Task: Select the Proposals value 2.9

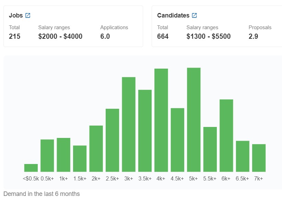Action: pos(254,36)
